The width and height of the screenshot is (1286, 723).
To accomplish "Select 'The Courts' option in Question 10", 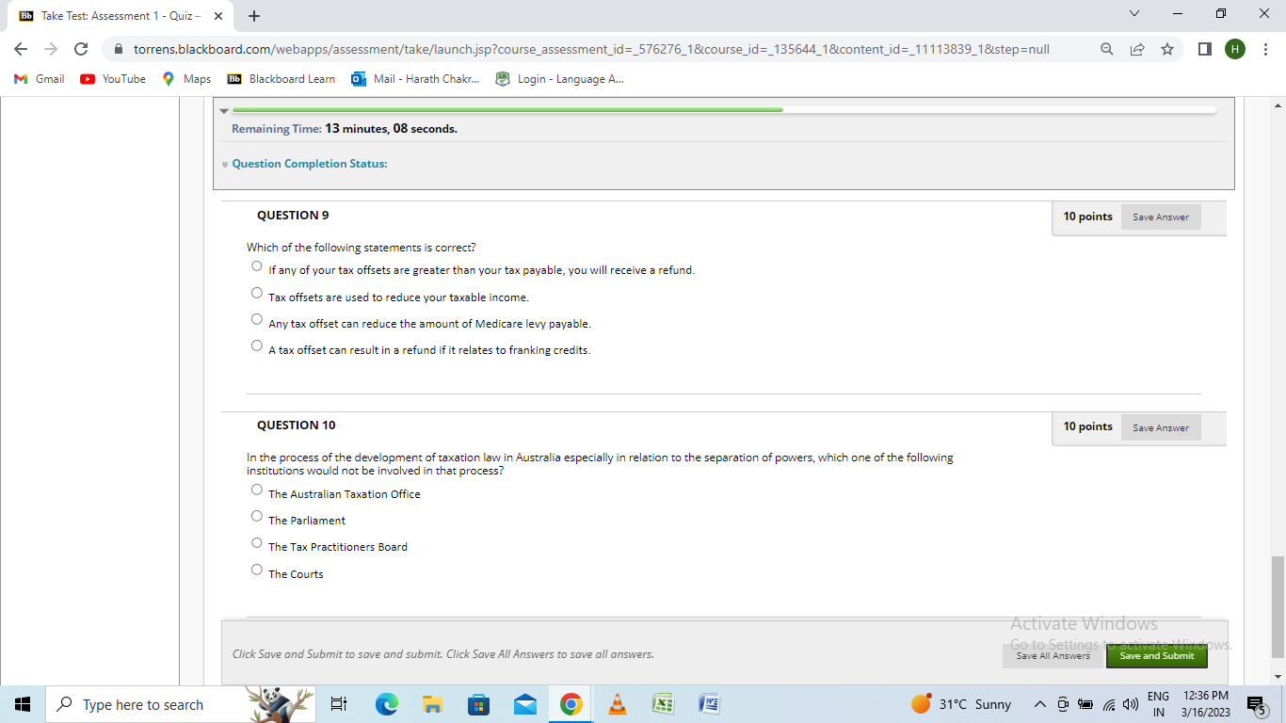I will click(256, 569).
